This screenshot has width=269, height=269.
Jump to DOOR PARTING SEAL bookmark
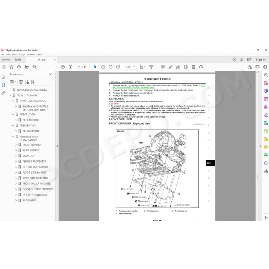(x=35, y=195)
